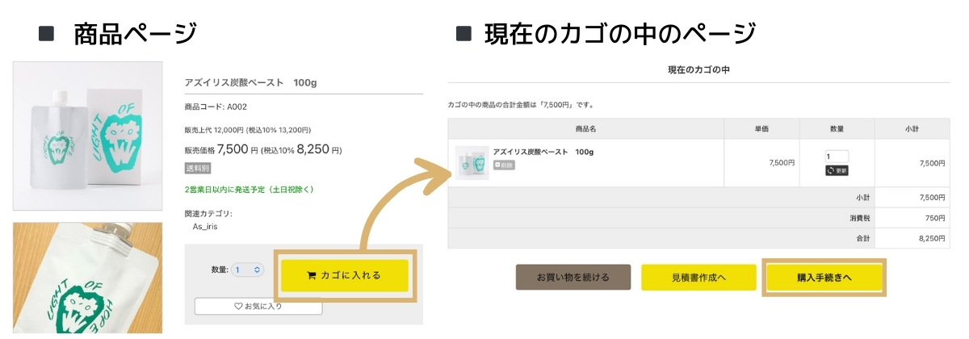Click the お買い物を続ける button

pyautogui.click(x=573, y=277)
